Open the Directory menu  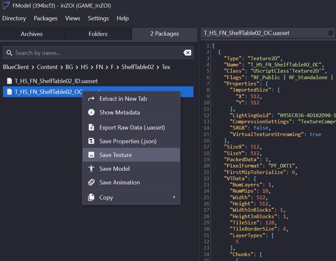pos(14,18)
